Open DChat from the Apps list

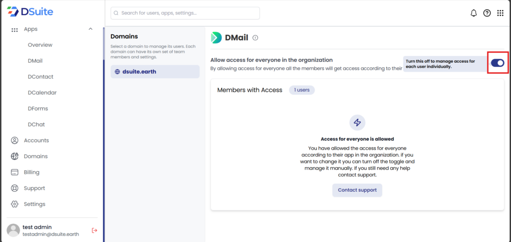[36, 124]
